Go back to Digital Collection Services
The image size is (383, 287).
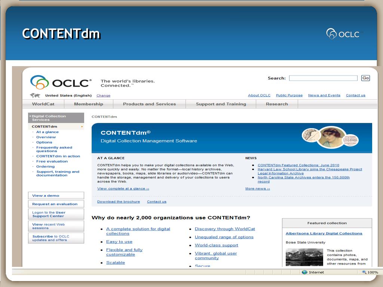coord(56,118)
